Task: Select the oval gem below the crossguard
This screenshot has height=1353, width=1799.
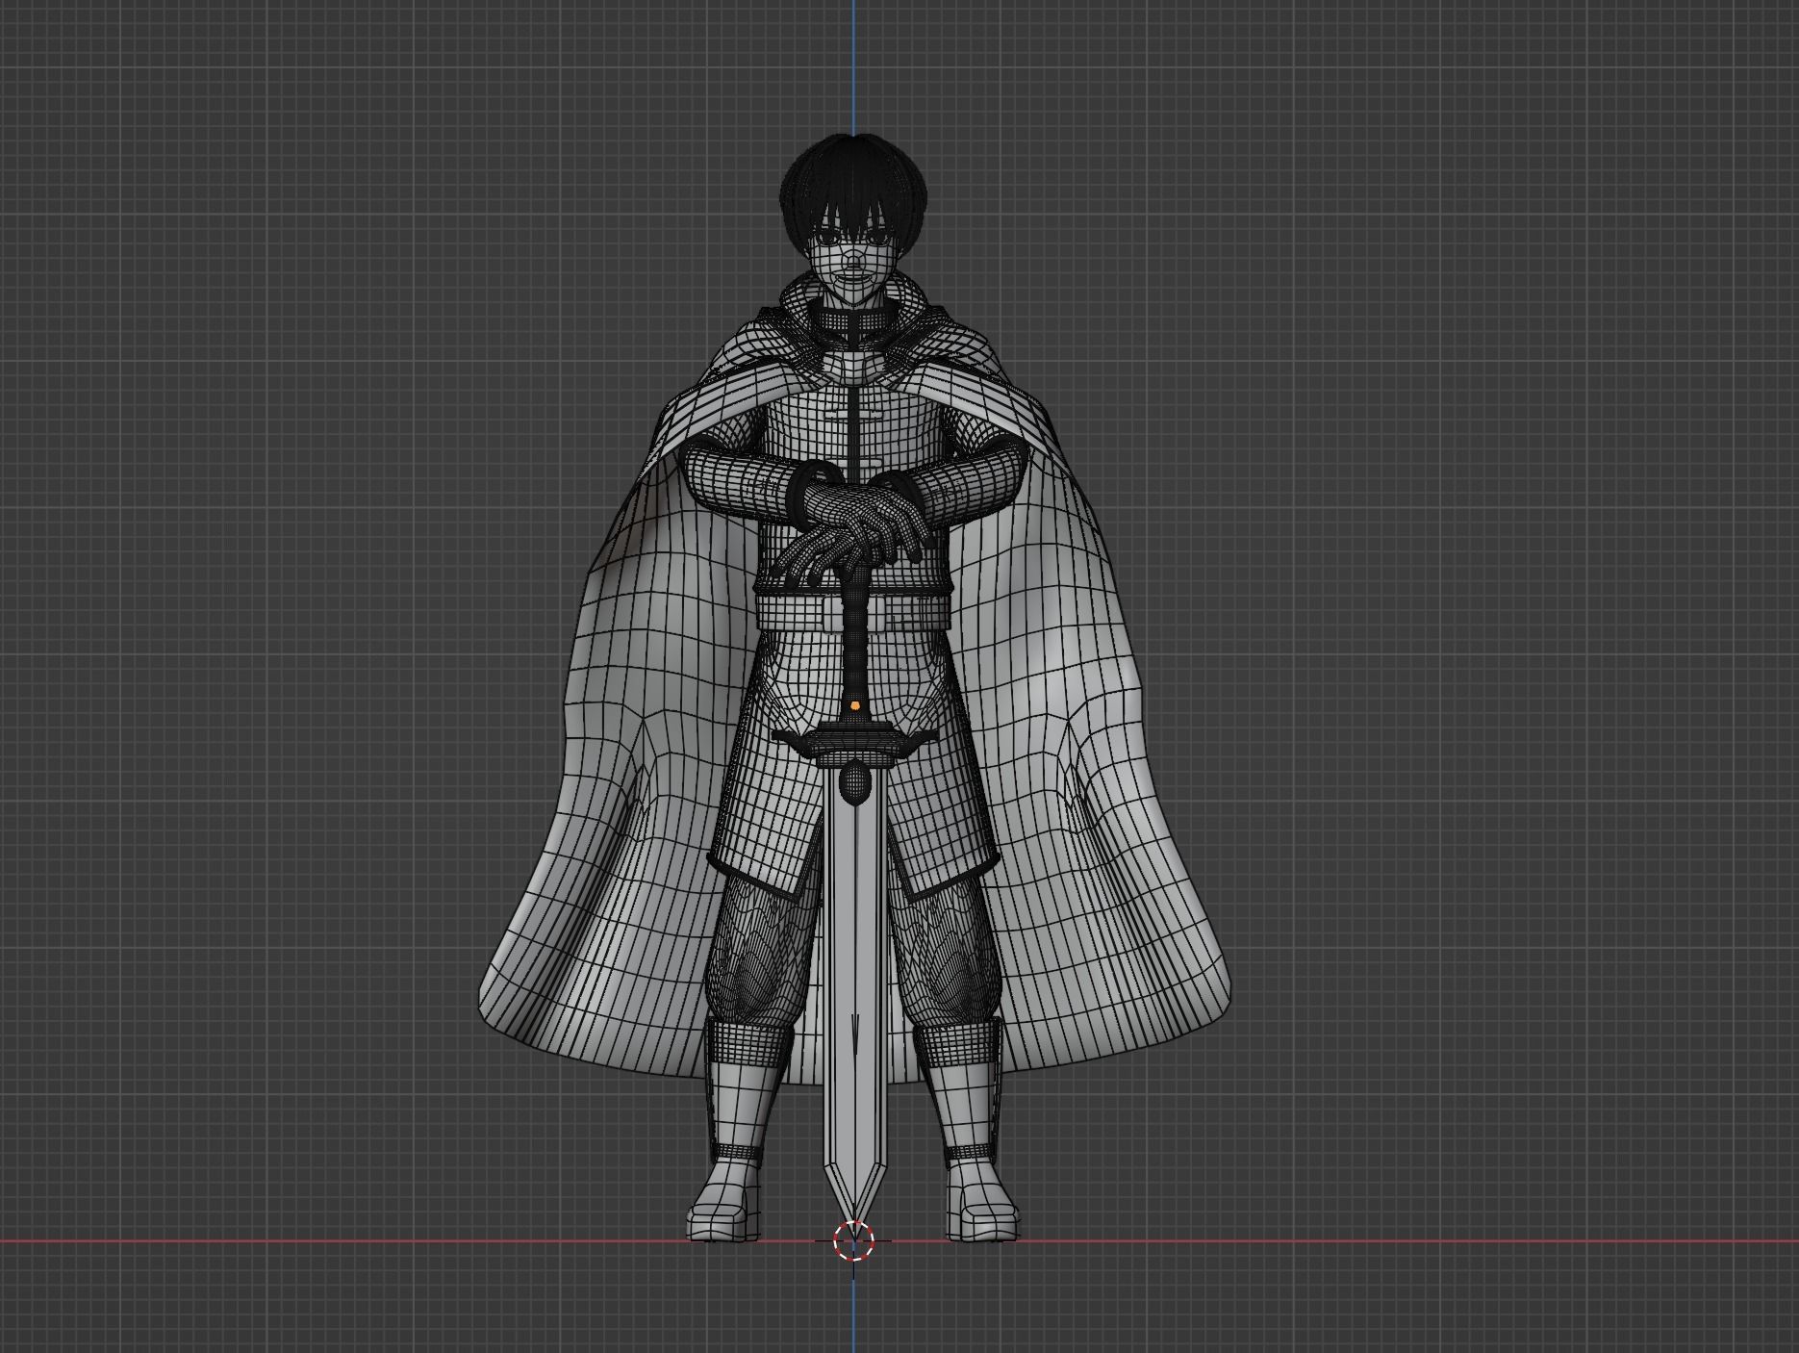Action: point(853,780)
